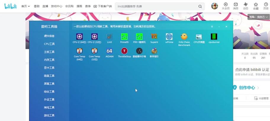Click 点此申请 bilibili 认证 link

252,70
